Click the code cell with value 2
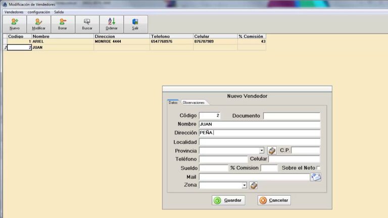This screenshot has height=218, width=388. point(19,47)
